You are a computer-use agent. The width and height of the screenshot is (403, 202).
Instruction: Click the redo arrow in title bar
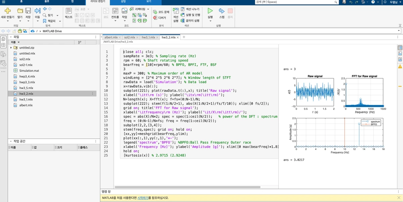(x=357, y=2)
